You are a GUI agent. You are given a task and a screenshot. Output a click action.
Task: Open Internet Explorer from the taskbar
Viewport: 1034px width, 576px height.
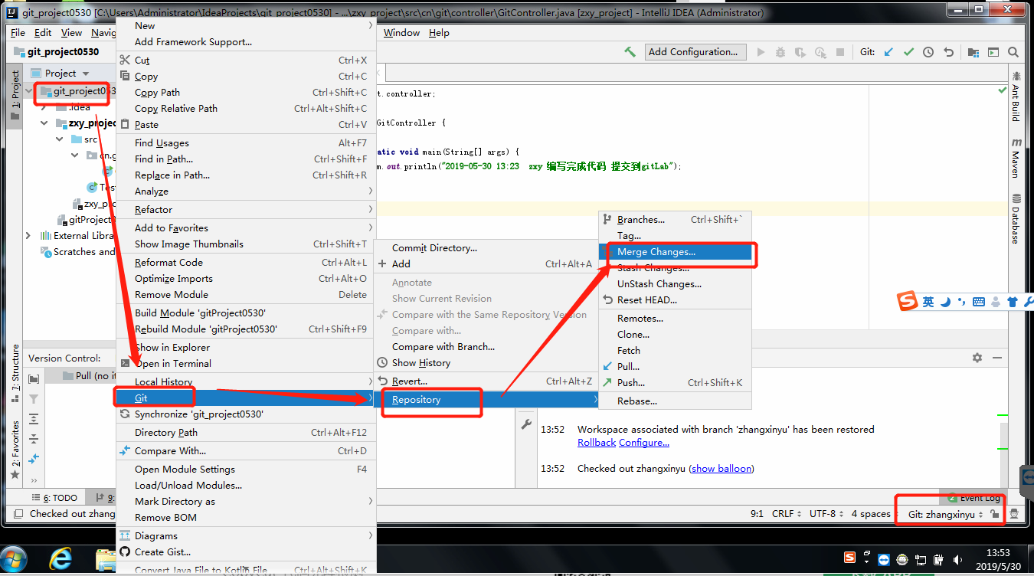pos(61,559)
